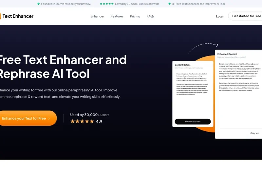Click the five-star icon near 'Loved by 30,000+ users'
The width and height of the screenshot is (262, 188).
pyautogui.click(x=106, y=4)
